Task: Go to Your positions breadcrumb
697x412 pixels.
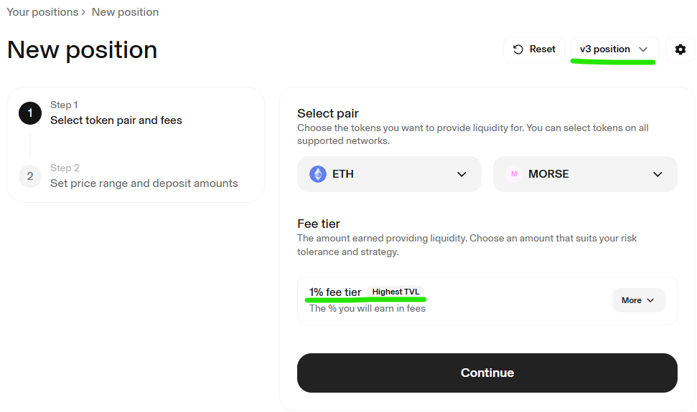Action: (42, 12)
